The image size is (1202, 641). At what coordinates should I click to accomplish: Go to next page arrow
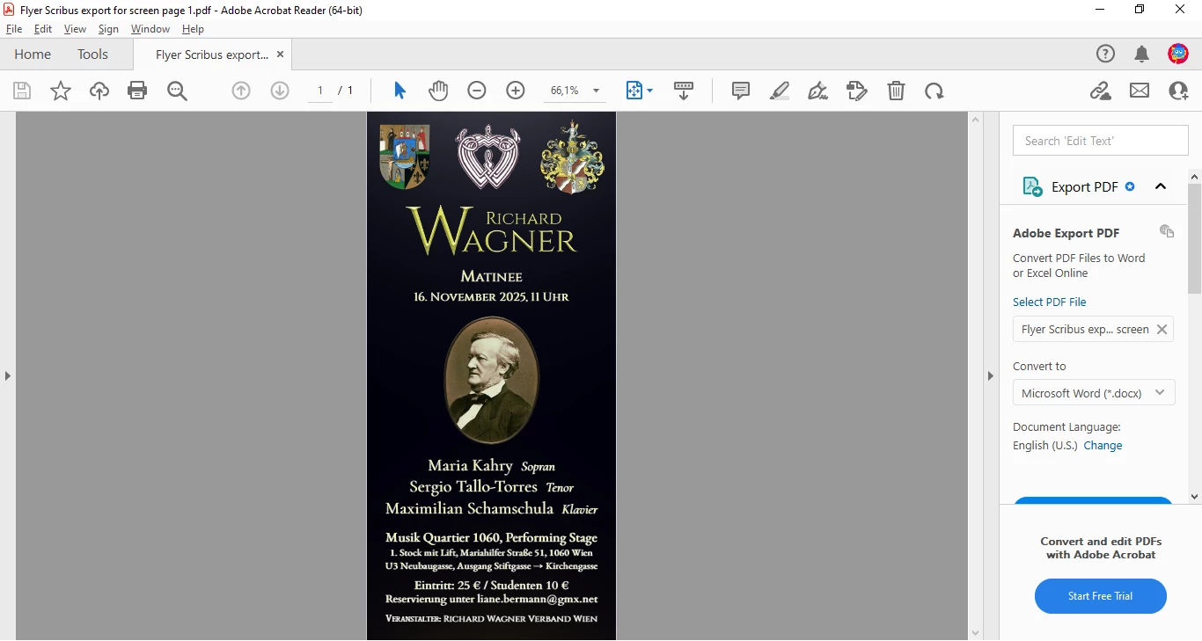280,91
